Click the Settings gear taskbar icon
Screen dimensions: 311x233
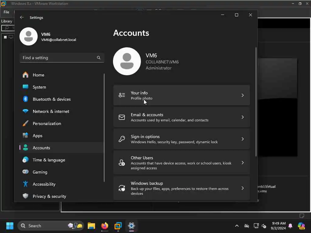pyautogui.click(x=131, y=226)
